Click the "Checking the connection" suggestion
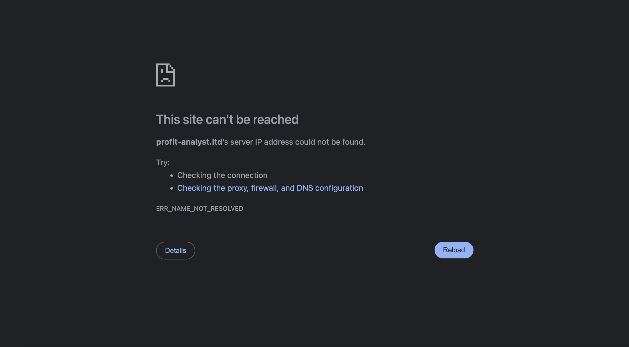This screenshot has height=347, width=629. pos(222,175)
